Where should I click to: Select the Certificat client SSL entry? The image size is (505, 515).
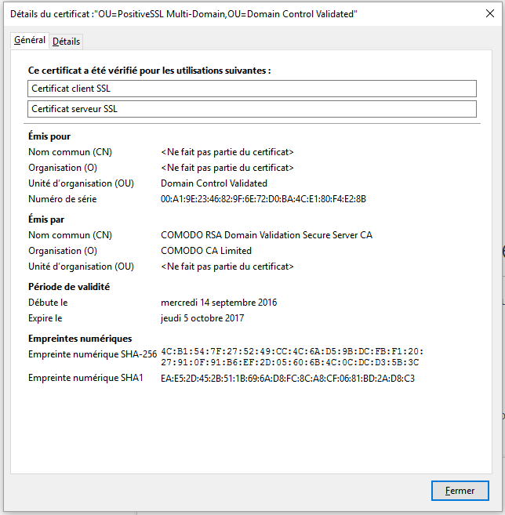252,89
